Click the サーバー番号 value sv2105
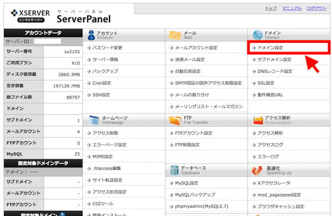The image size is (332, 216). click(72, 52)
